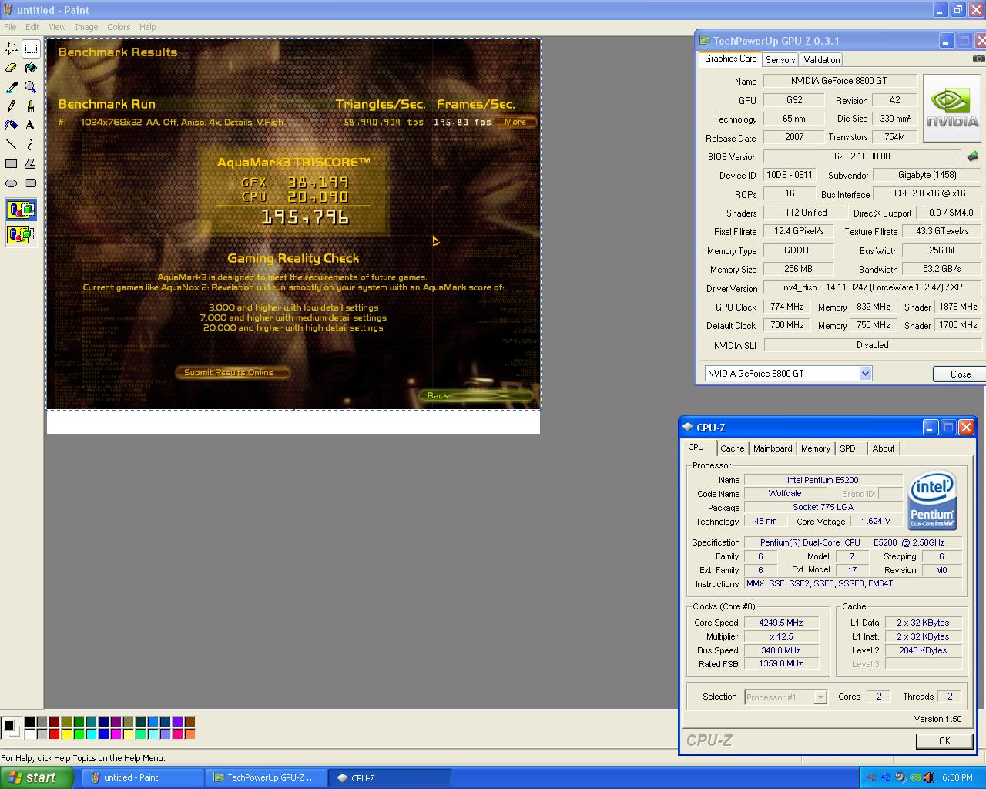Choose opaque selection mode option
The height and width of the screenshot is (789, 986).
point(21,210)
